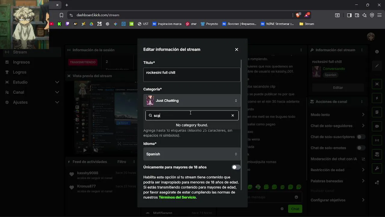Open the chat panel three-dots menu

pos(301,50)
